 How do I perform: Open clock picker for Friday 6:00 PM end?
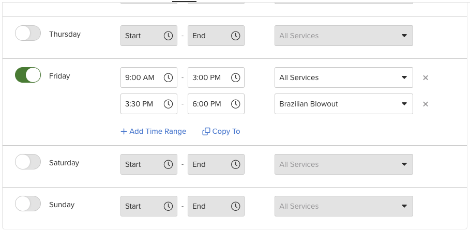pyautogui.click(x=235, y=104)
